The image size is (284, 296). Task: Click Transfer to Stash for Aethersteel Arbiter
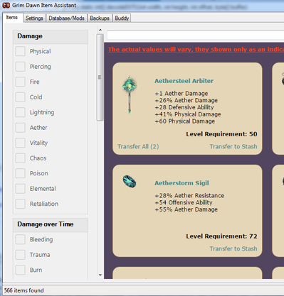coord(233,146)
